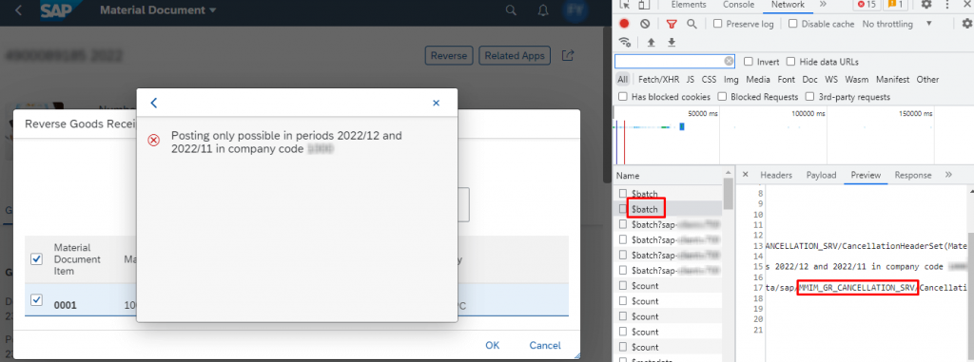Check the Invert filter checkbox
Screen dimensions: 974x362
pos(749,62)
